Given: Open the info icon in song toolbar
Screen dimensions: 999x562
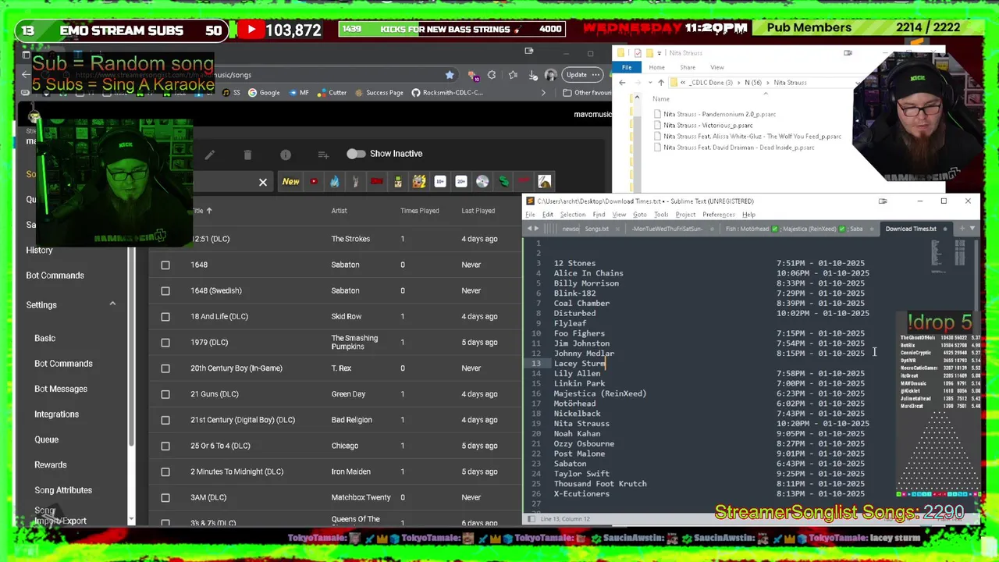Looking at the screenshot, I should click(x=286, y=155).
